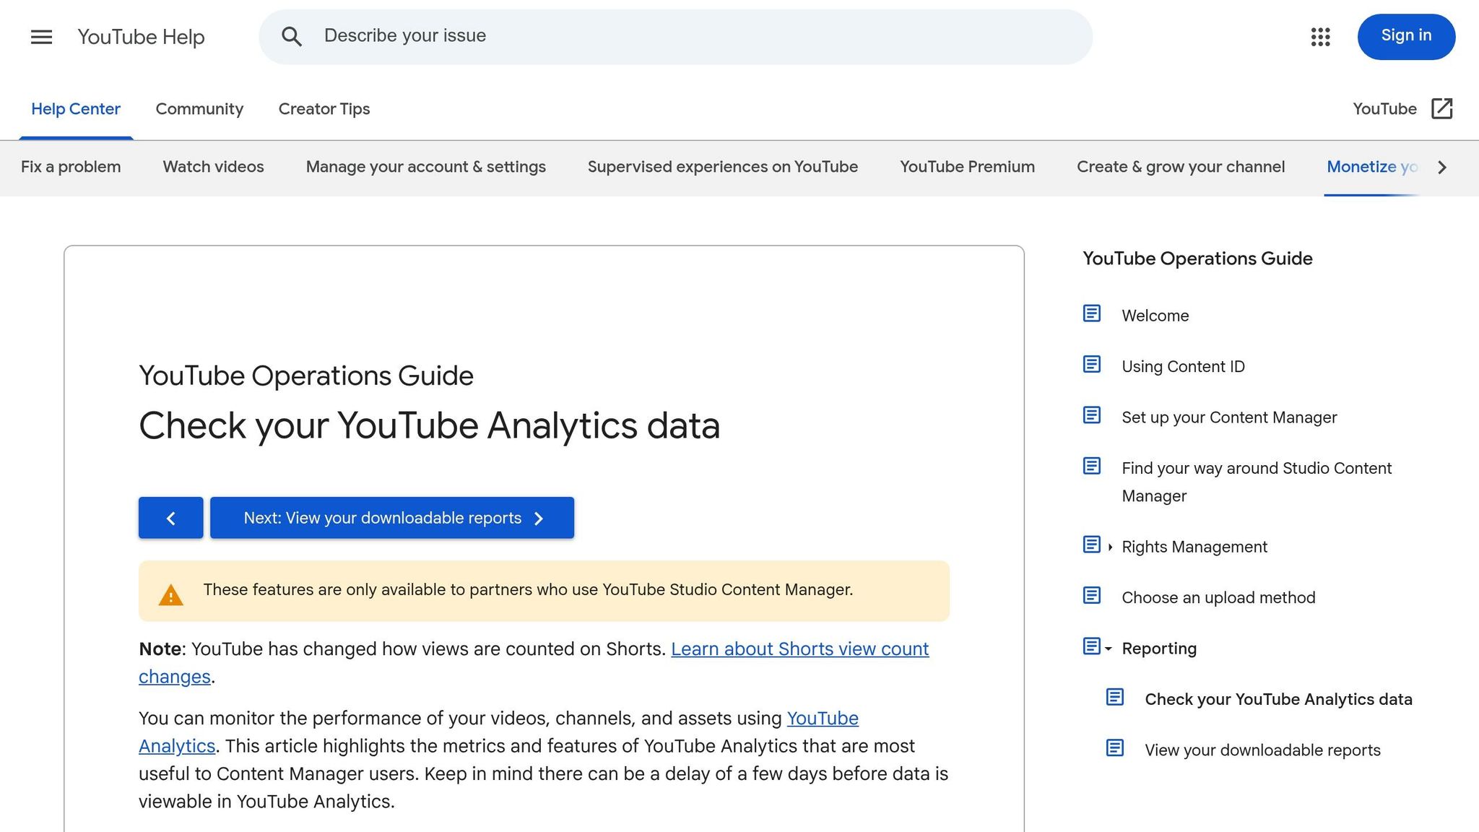The image size is (1479, 832).
Task: Click the document icon beside Welcome
Action: coord(1092,313)
